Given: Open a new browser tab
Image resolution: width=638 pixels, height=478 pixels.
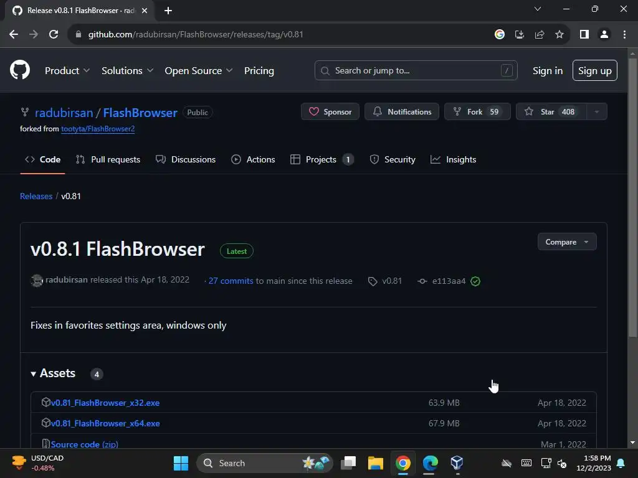Looking at the screenshot, I should click(168, 11).
